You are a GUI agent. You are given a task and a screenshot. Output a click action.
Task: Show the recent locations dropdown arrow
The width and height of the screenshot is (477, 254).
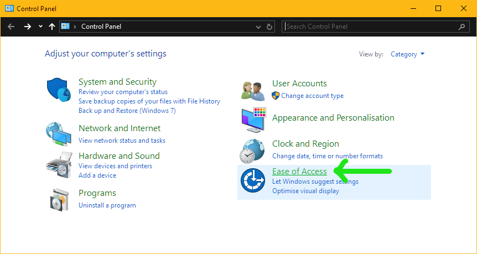coord(40,27)
